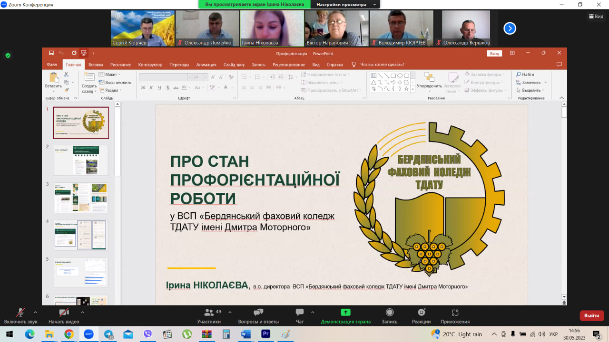Toggle the Вид view layout button

pyautogui.click(x=596, y=16)
